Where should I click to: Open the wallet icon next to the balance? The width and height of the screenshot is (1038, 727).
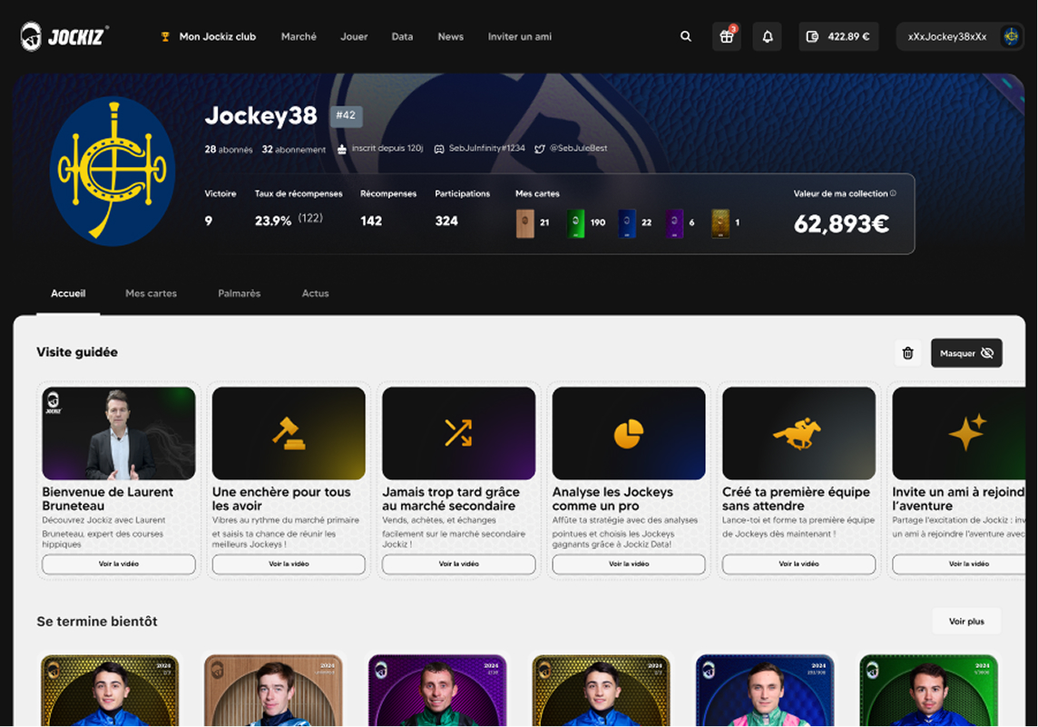(x=810, y=36)
